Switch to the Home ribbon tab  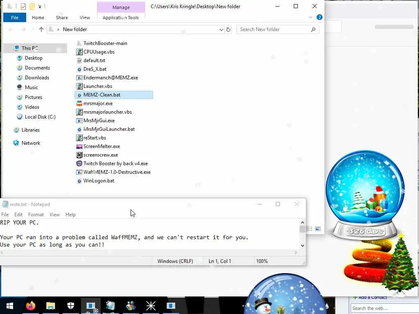coord(38,18)
